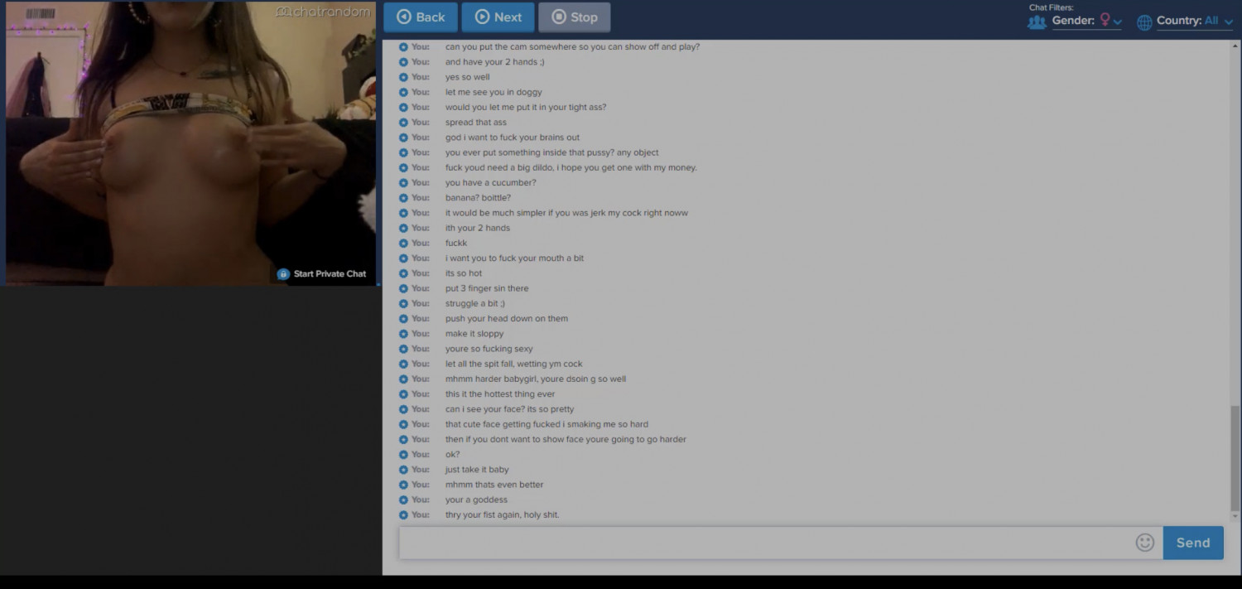Image resolution: width=1242 pixels, height=589 pixels.
Task: Click the Back arrow icon
Action: coord(403,17)
